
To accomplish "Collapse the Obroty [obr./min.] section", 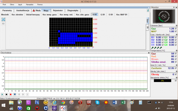I will [x=177, y=71].
